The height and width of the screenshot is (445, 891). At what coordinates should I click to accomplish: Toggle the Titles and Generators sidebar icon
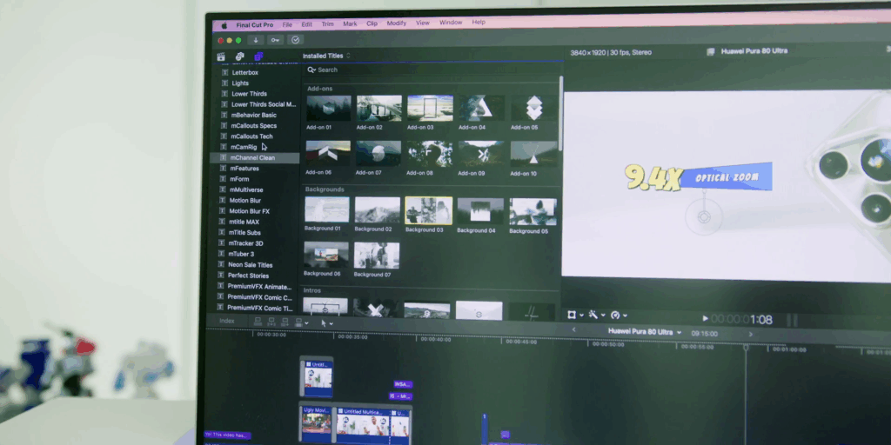tap(258, 56)
